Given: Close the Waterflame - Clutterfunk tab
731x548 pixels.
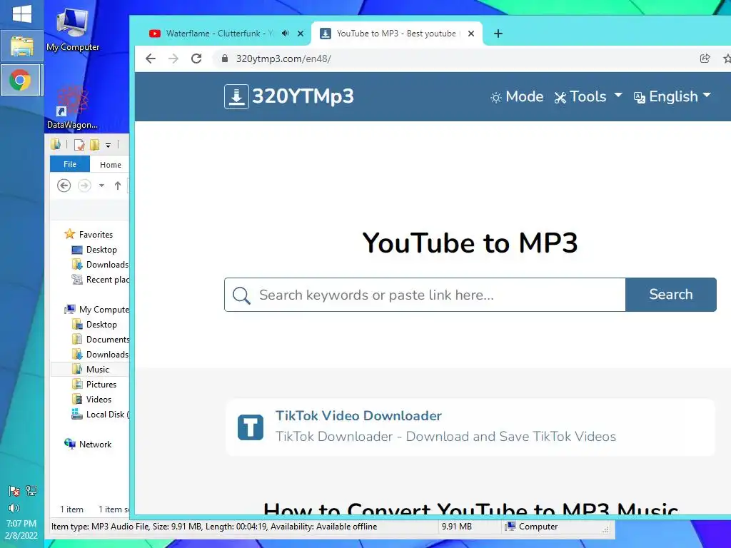Looking at the screenshot, I should 301,34.
